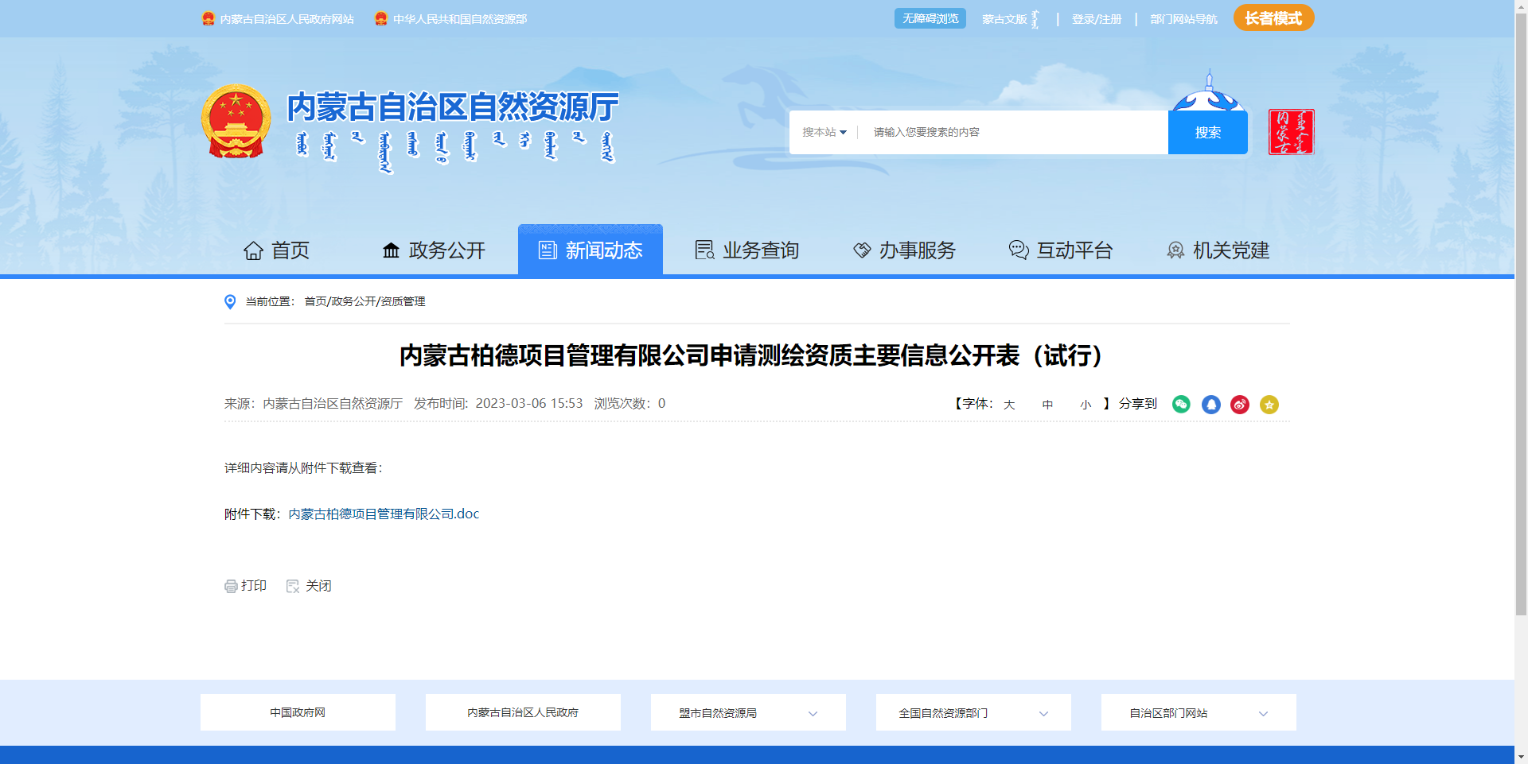Viewport: 1528px width, 764px height.
Task: Open the 搜本站 search scope dropdown
Action: pos(824,132)
